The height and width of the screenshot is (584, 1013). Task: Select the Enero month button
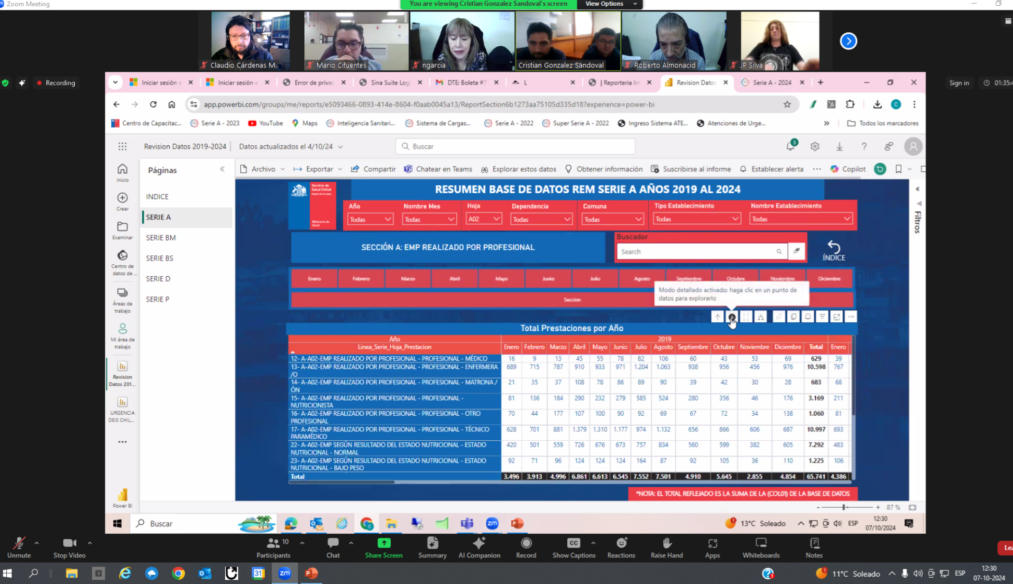pos(314,279)
